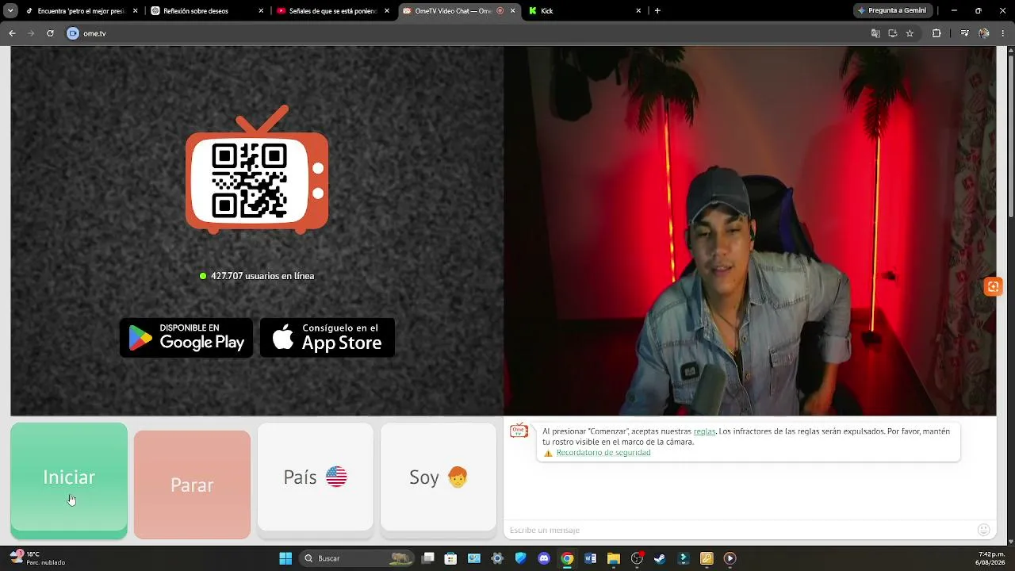Open the Chrome three-dot menu
This screenshot has height=571, width=1015.
click(x=1003, y=33)
